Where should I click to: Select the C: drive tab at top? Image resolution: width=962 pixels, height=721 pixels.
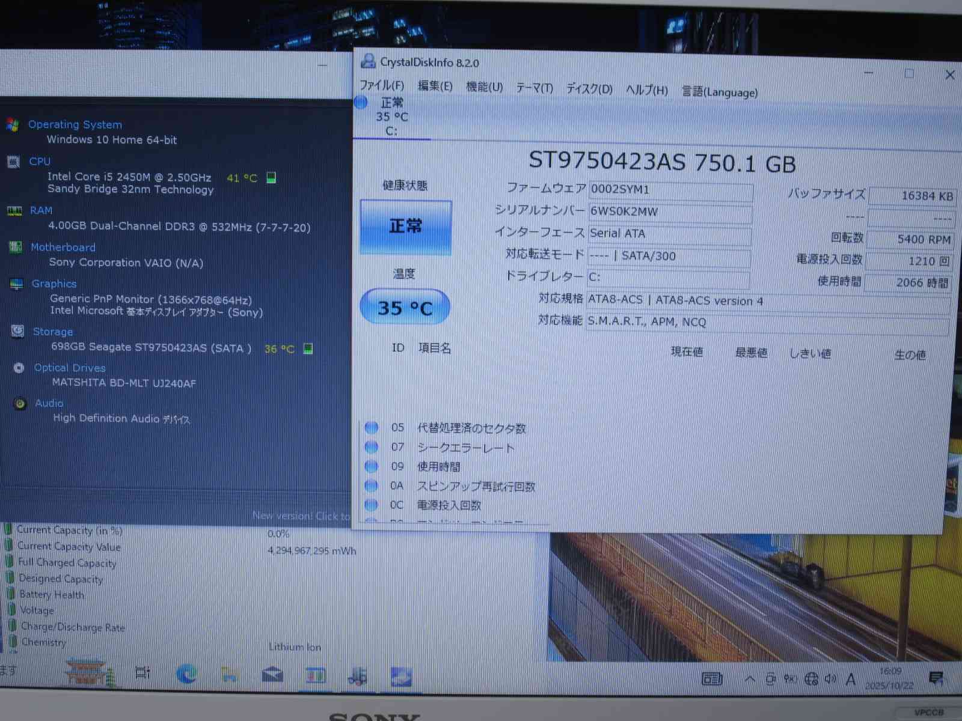pos(391,117)
